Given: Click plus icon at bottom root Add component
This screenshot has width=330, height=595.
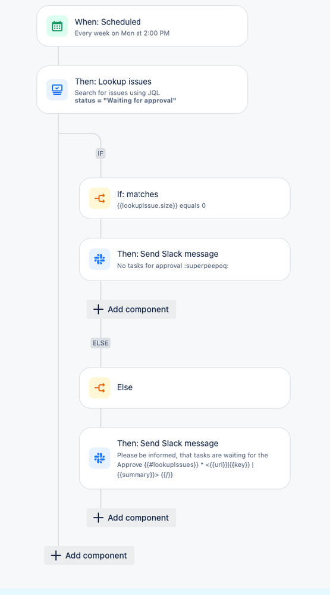Looking at the screenshot, I should click(56, 556).
